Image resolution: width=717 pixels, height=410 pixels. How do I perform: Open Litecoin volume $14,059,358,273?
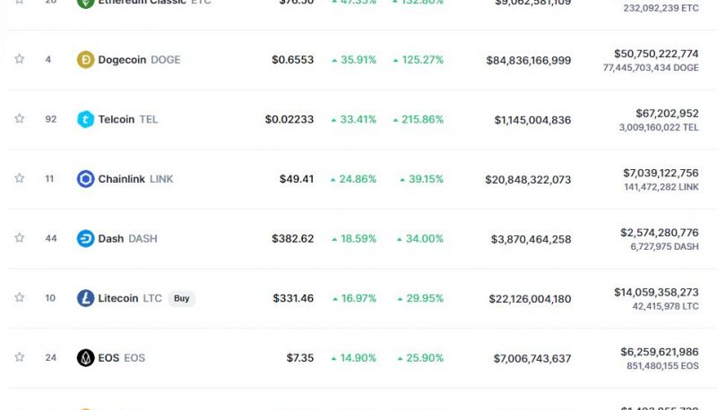point(656,292)
